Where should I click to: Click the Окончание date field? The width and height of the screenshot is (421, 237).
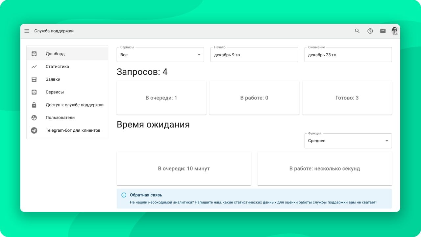tap(348, 55)
